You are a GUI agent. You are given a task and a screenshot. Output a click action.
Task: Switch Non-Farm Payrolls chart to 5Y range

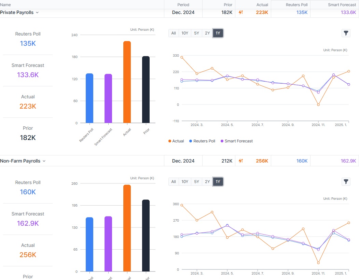(x=196, y=182)
